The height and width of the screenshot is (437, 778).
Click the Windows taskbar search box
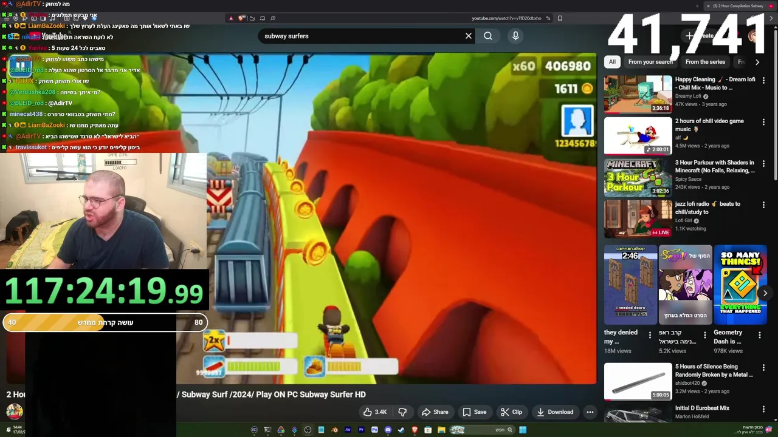pos(483,430)
